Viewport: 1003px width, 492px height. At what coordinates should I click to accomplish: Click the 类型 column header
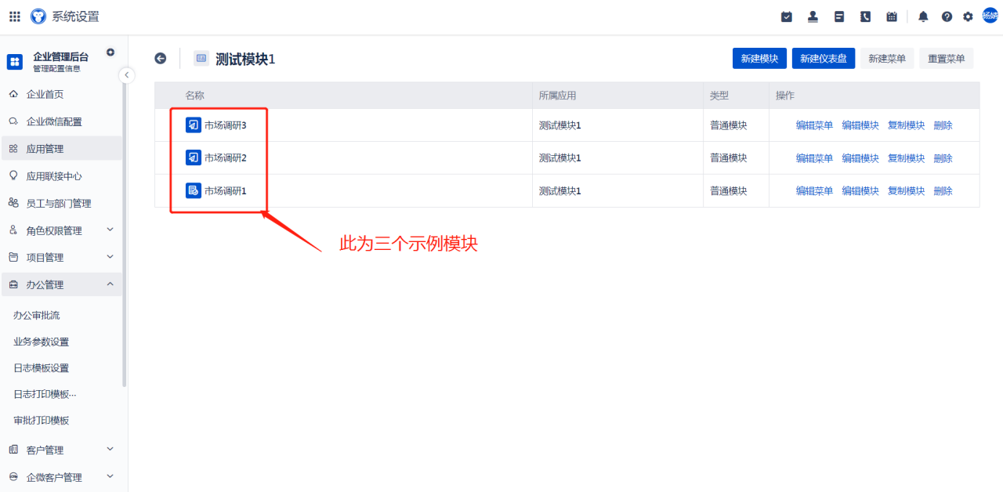[719, 96]
